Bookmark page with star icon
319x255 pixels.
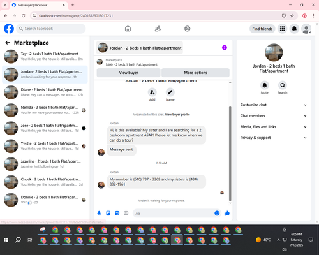click(x=292, y=16)
